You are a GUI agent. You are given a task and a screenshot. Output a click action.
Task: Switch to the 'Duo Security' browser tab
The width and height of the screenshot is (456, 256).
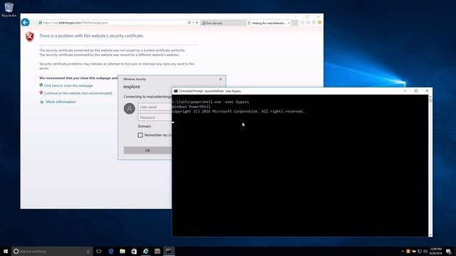223,23
